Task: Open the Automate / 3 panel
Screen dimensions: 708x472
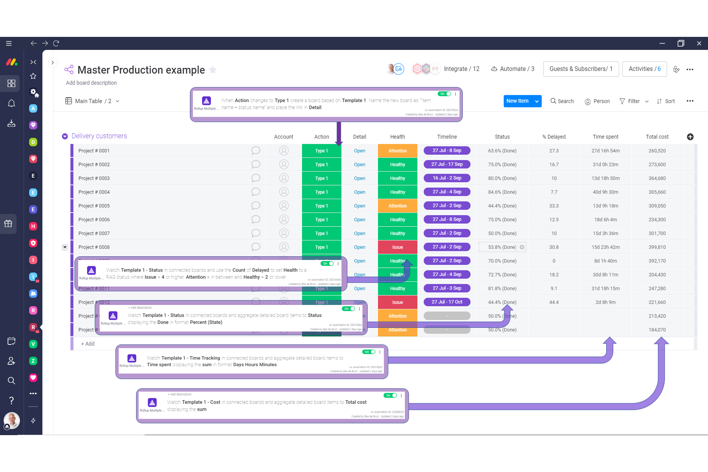Action: click(x=513, y=69)
